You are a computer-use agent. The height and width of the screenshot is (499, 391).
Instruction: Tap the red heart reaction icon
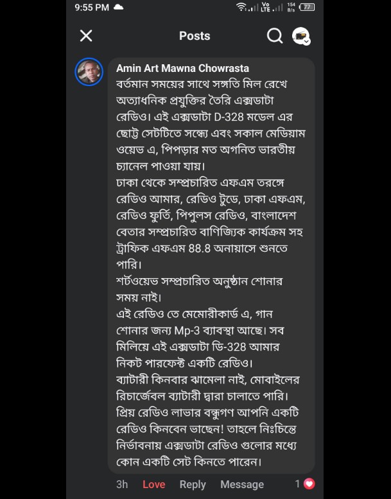click(x=309, y=484)
